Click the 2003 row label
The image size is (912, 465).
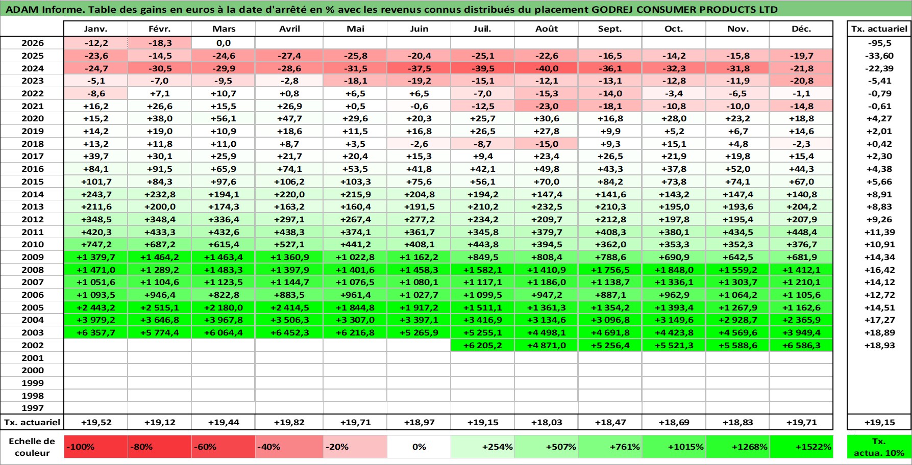coord(32,332)
